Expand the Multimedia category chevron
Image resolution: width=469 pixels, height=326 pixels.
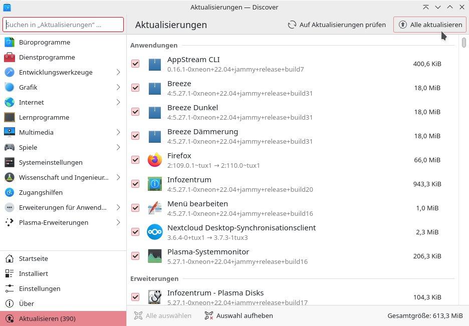[118, 133]
